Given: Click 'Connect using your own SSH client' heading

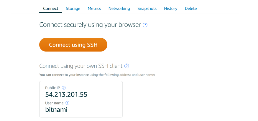Looking at the screenshot, I should click(81, 66).
